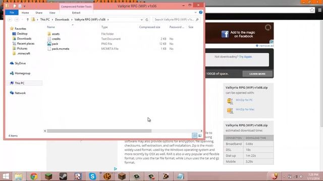Screen dimensions: 323x181
Task: Open the Home ribbon tab
Action: click(25, 13)
